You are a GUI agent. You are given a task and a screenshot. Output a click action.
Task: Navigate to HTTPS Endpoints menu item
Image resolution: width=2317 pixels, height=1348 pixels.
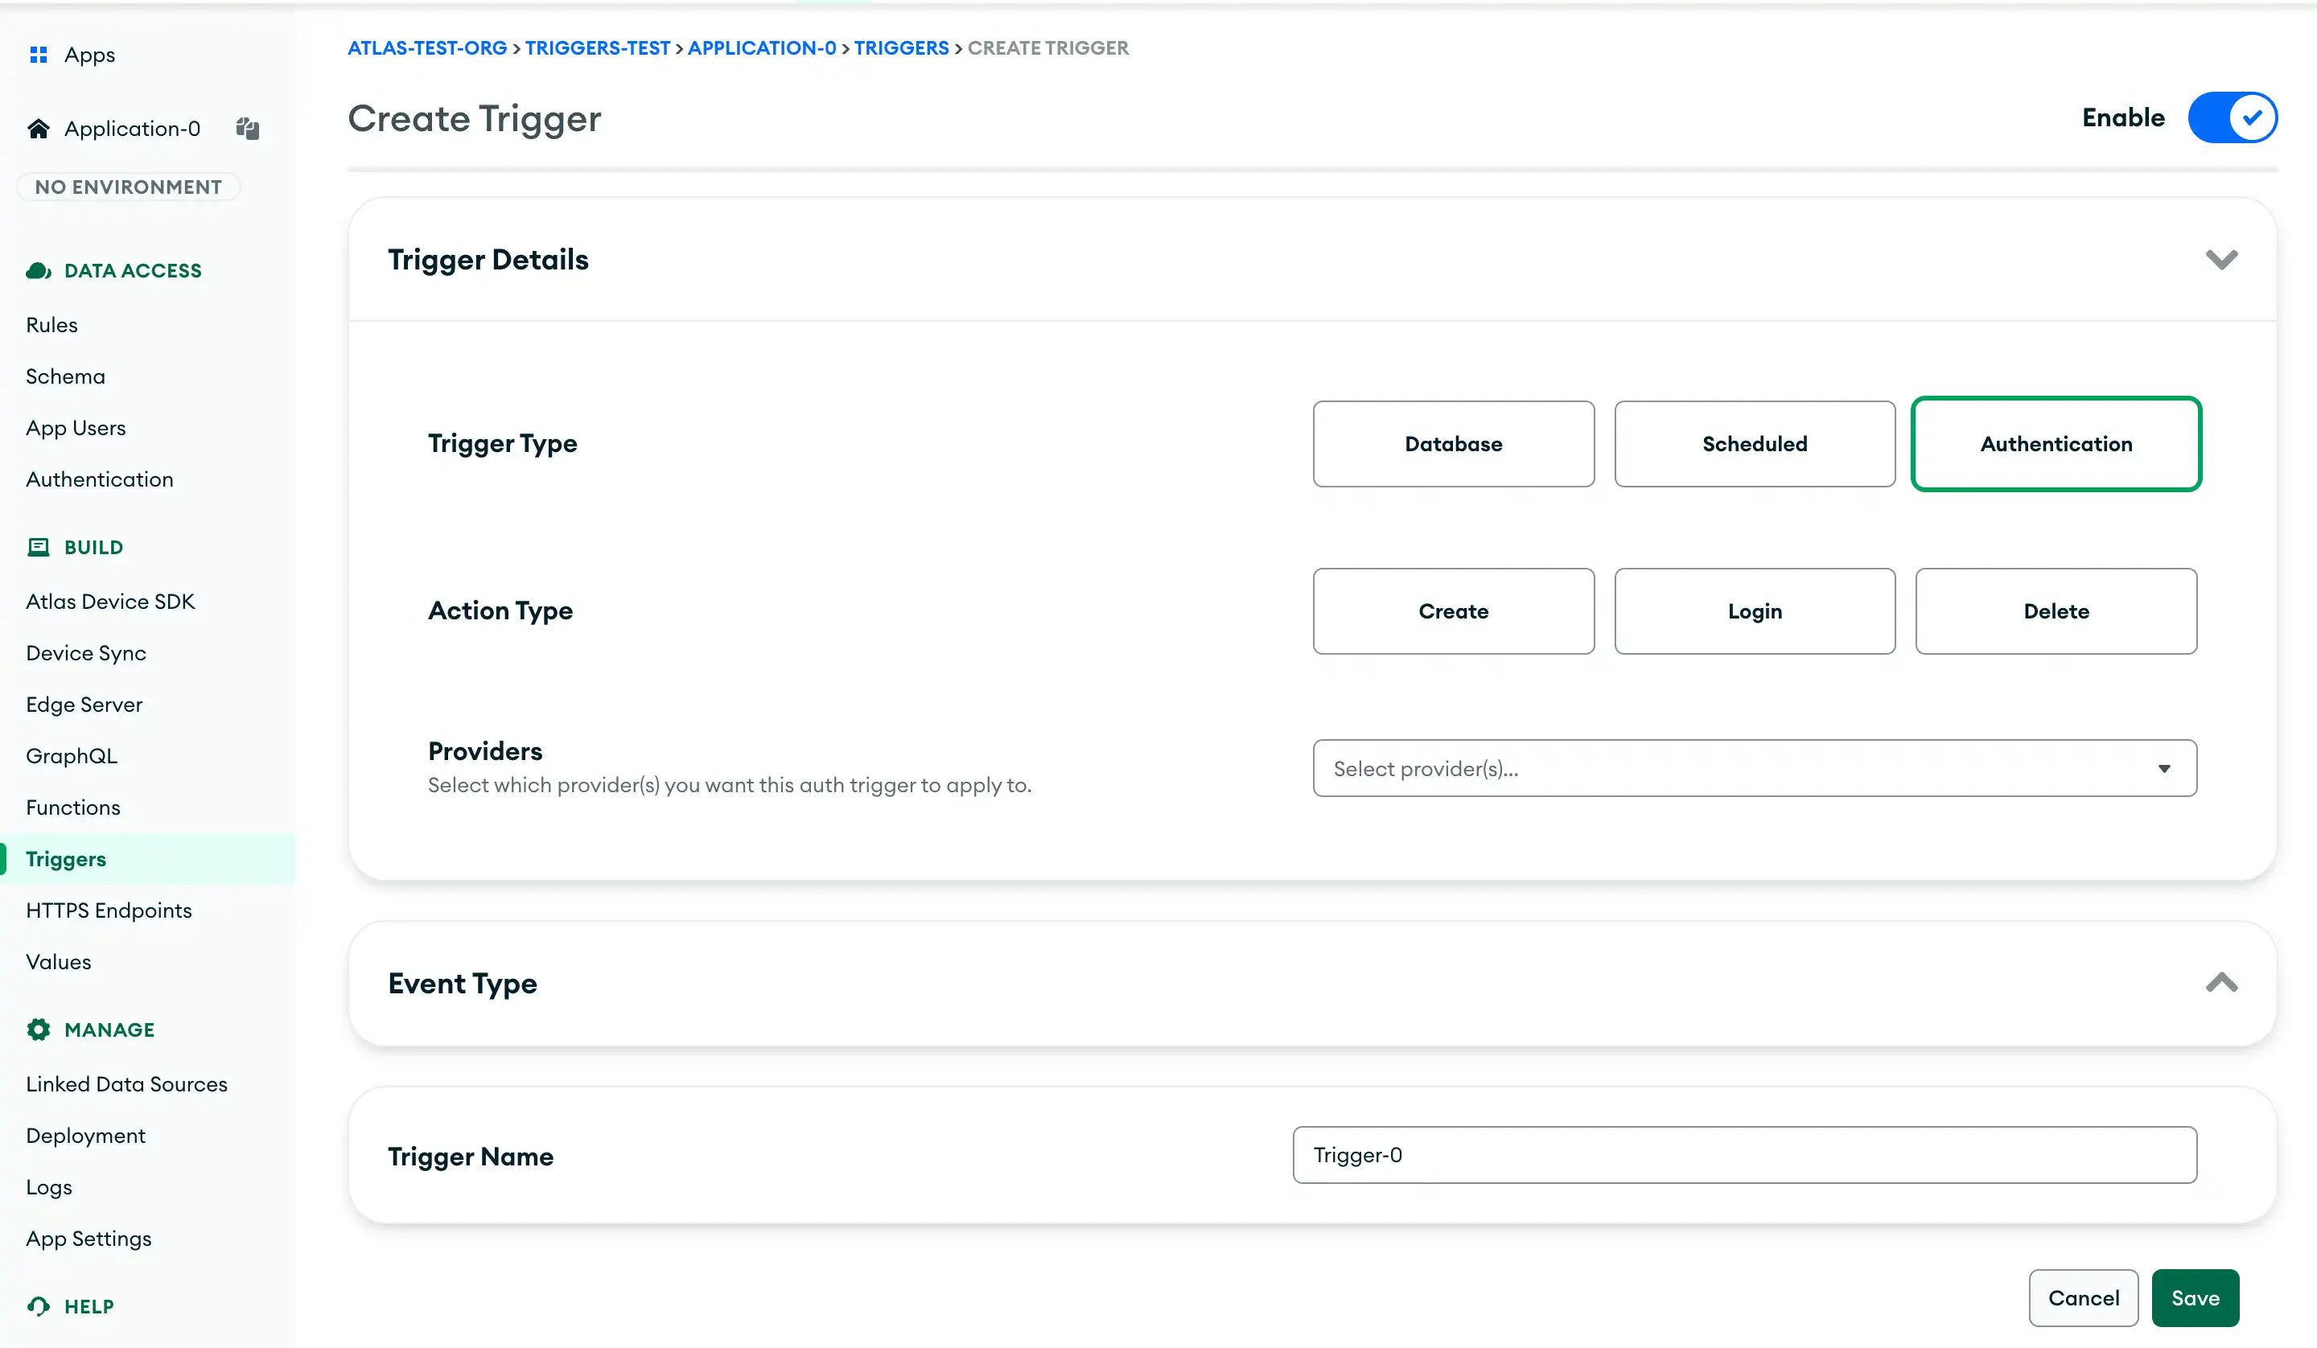(x=109, y=910)
